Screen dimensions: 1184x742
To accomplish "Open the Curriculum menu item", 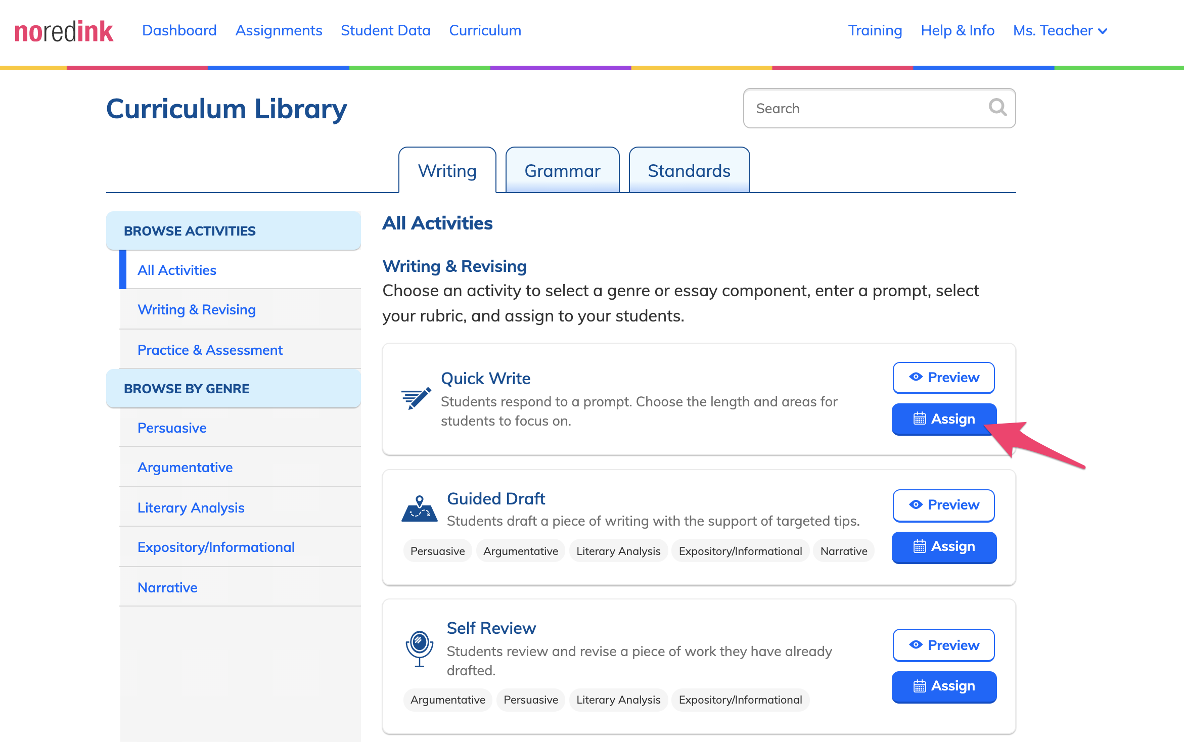I will pyautogui.click(x=485, y=30).
